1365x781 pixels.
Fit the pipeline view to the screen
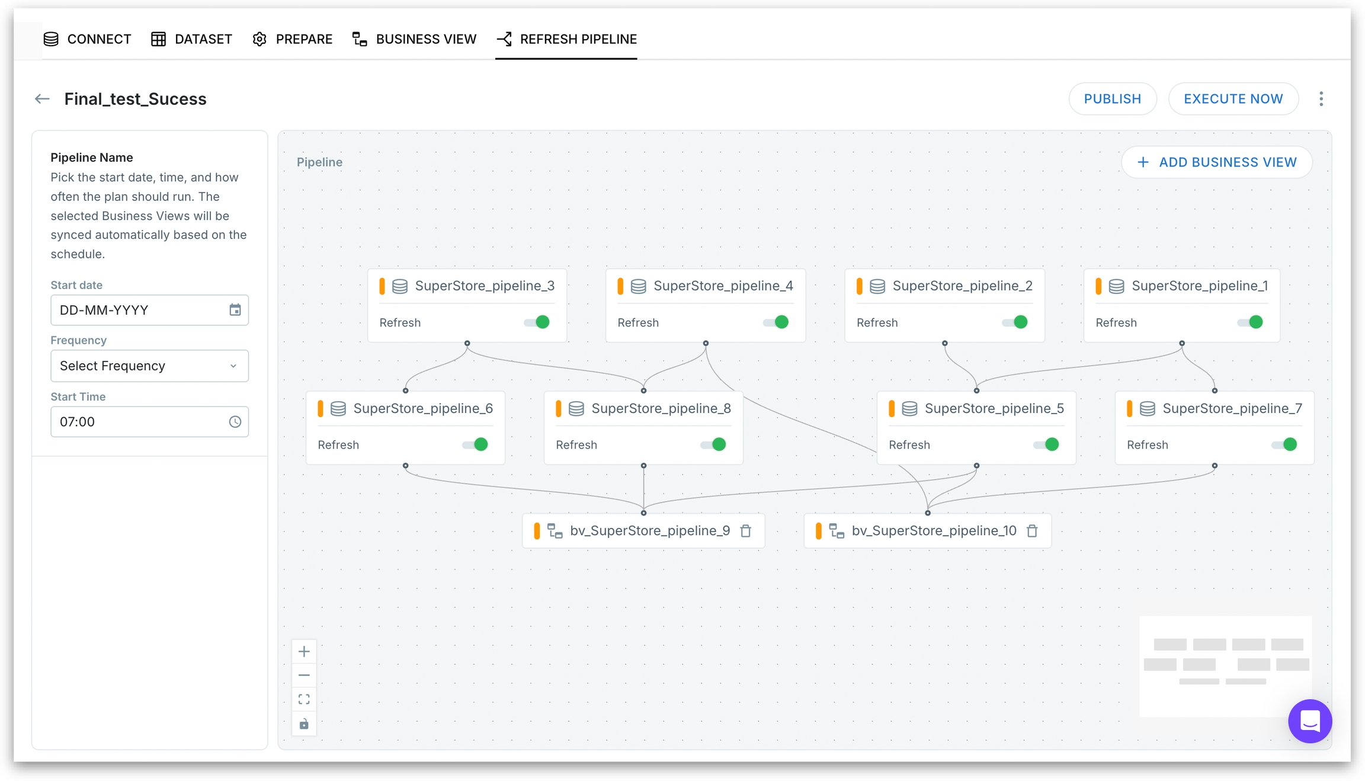point(304,700)
